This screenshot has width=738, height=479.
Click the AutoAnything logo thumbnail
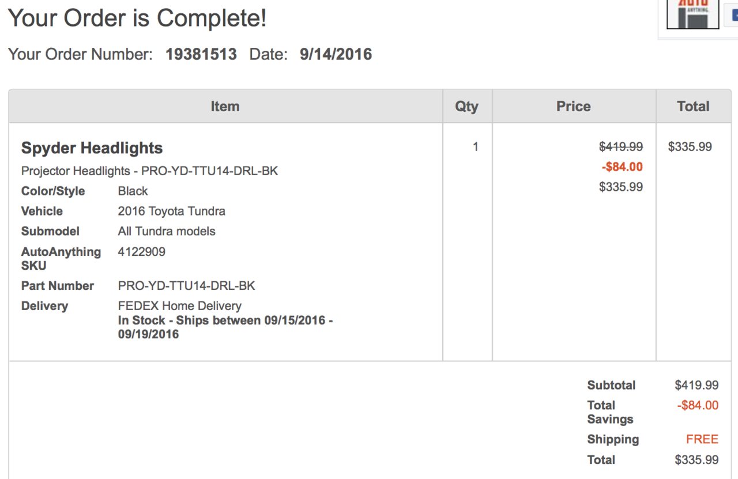(x=693, y=14)
